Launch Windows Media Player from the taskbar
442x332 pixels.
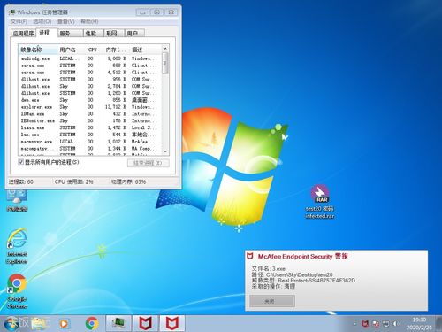click(64, 324)
